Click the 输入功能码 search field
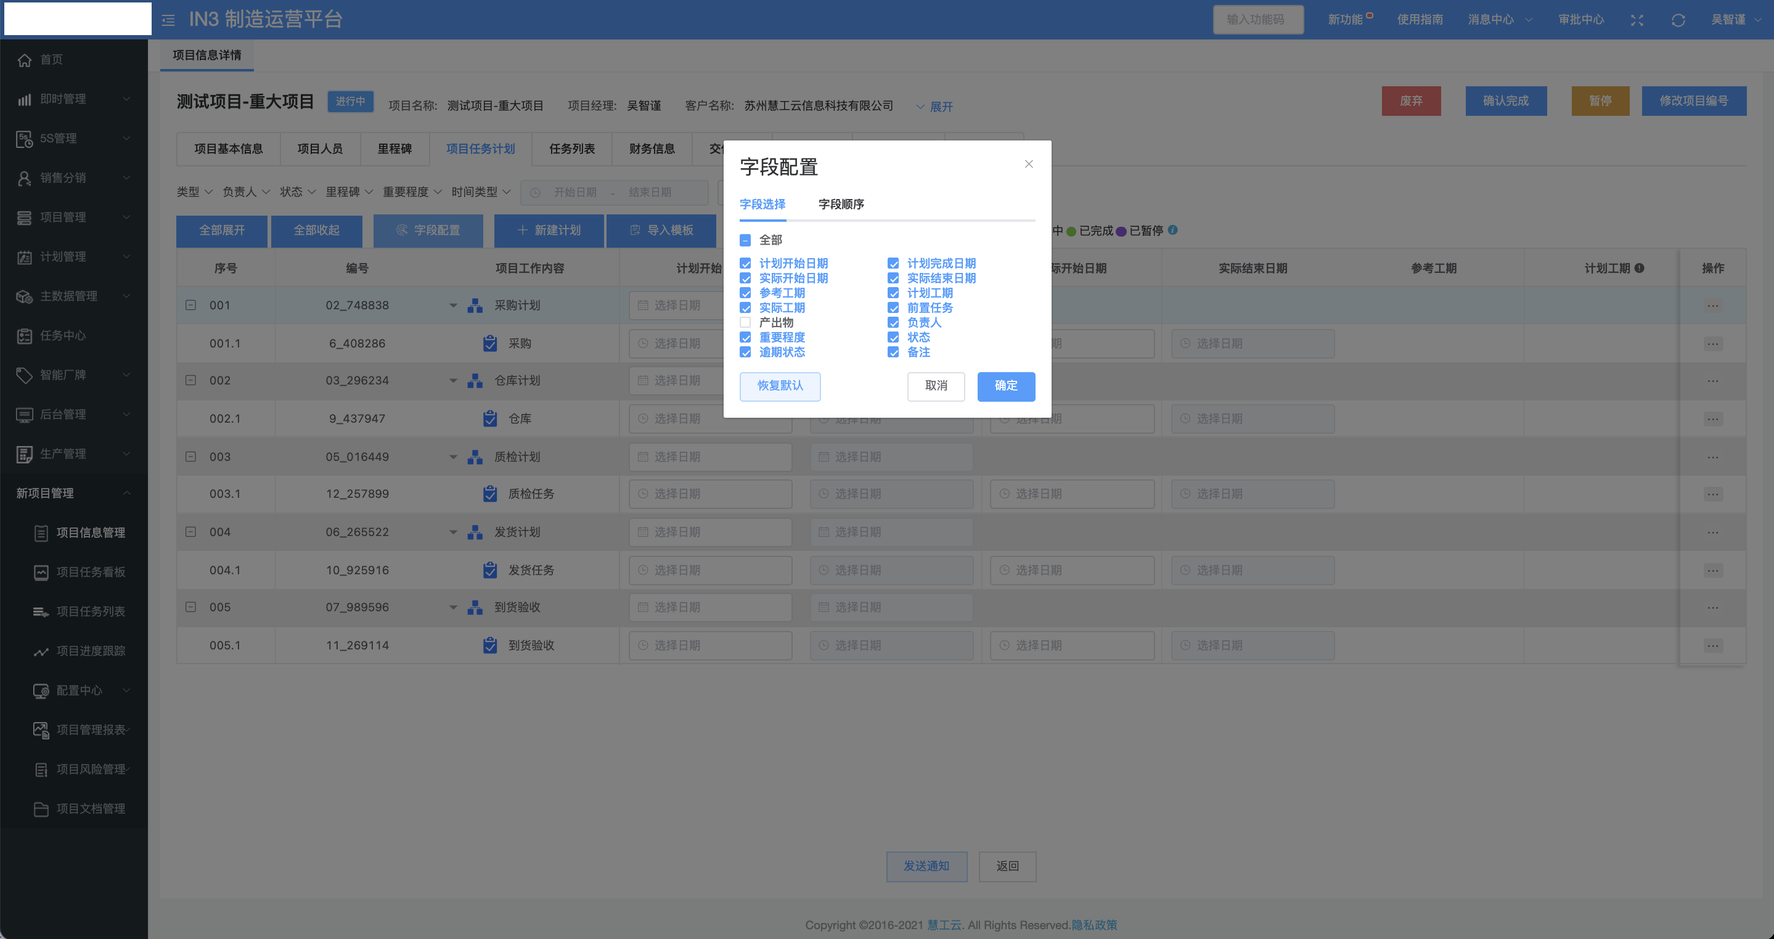 (1257, 19)
